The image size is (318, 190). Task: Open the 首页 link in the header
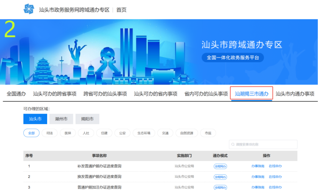[x=121, y=10]
